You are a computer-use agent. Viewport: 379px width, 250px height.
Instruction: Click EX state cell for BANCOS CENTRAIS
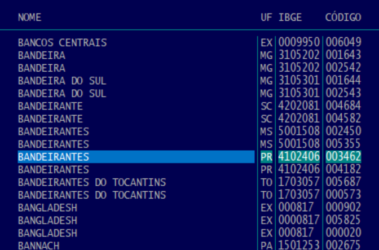266,43
